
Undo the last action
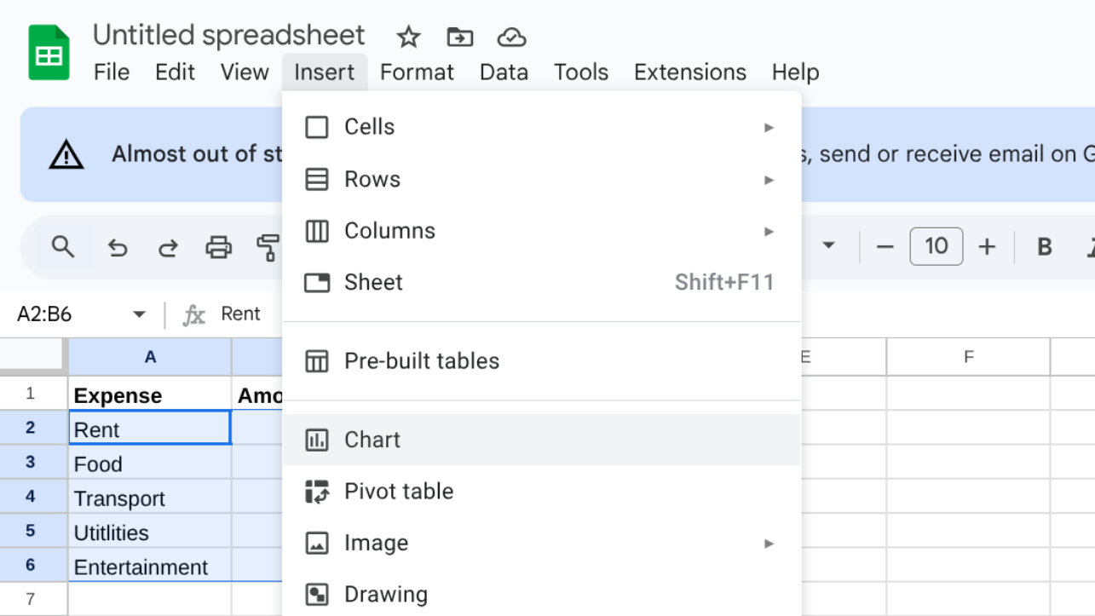(117, 248)
